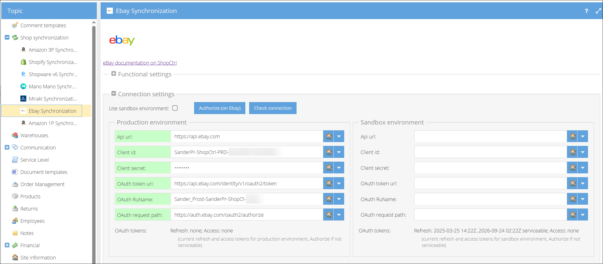603x264 pixels.
Task: Click the Notes icon in sidebar
Action: pyautogui.click(x=15, y=233)
